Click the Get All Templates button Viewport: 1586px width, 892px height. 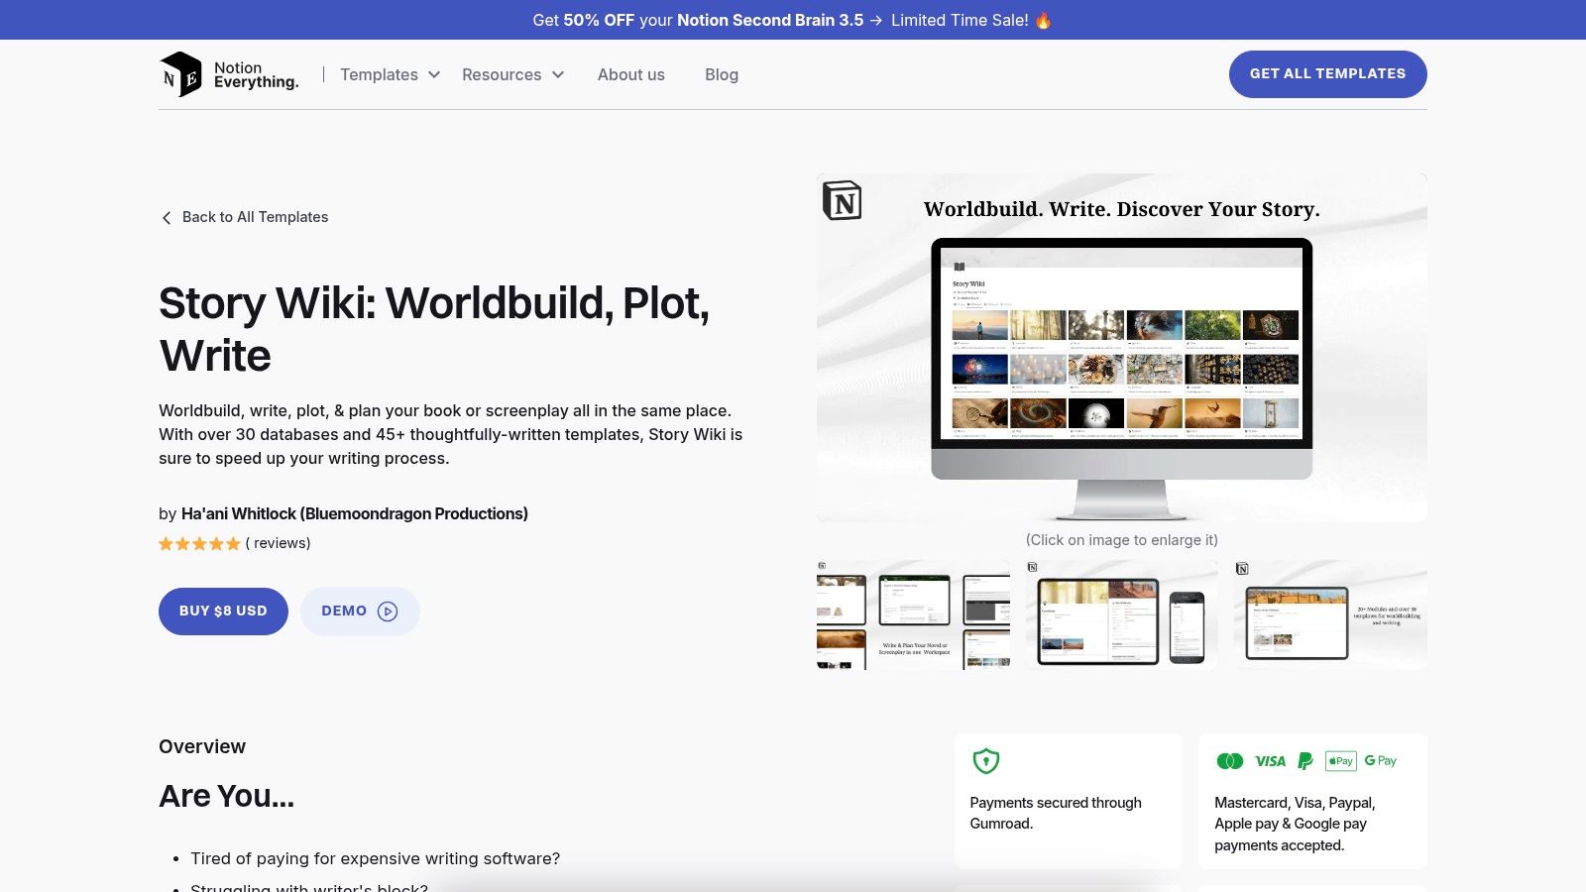(x=1328, y=74)
